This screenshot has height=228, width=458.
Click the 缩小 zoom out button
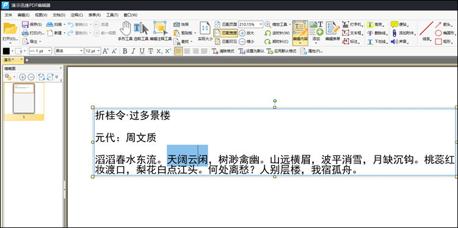pyautogui.click(x=247, y=41)
